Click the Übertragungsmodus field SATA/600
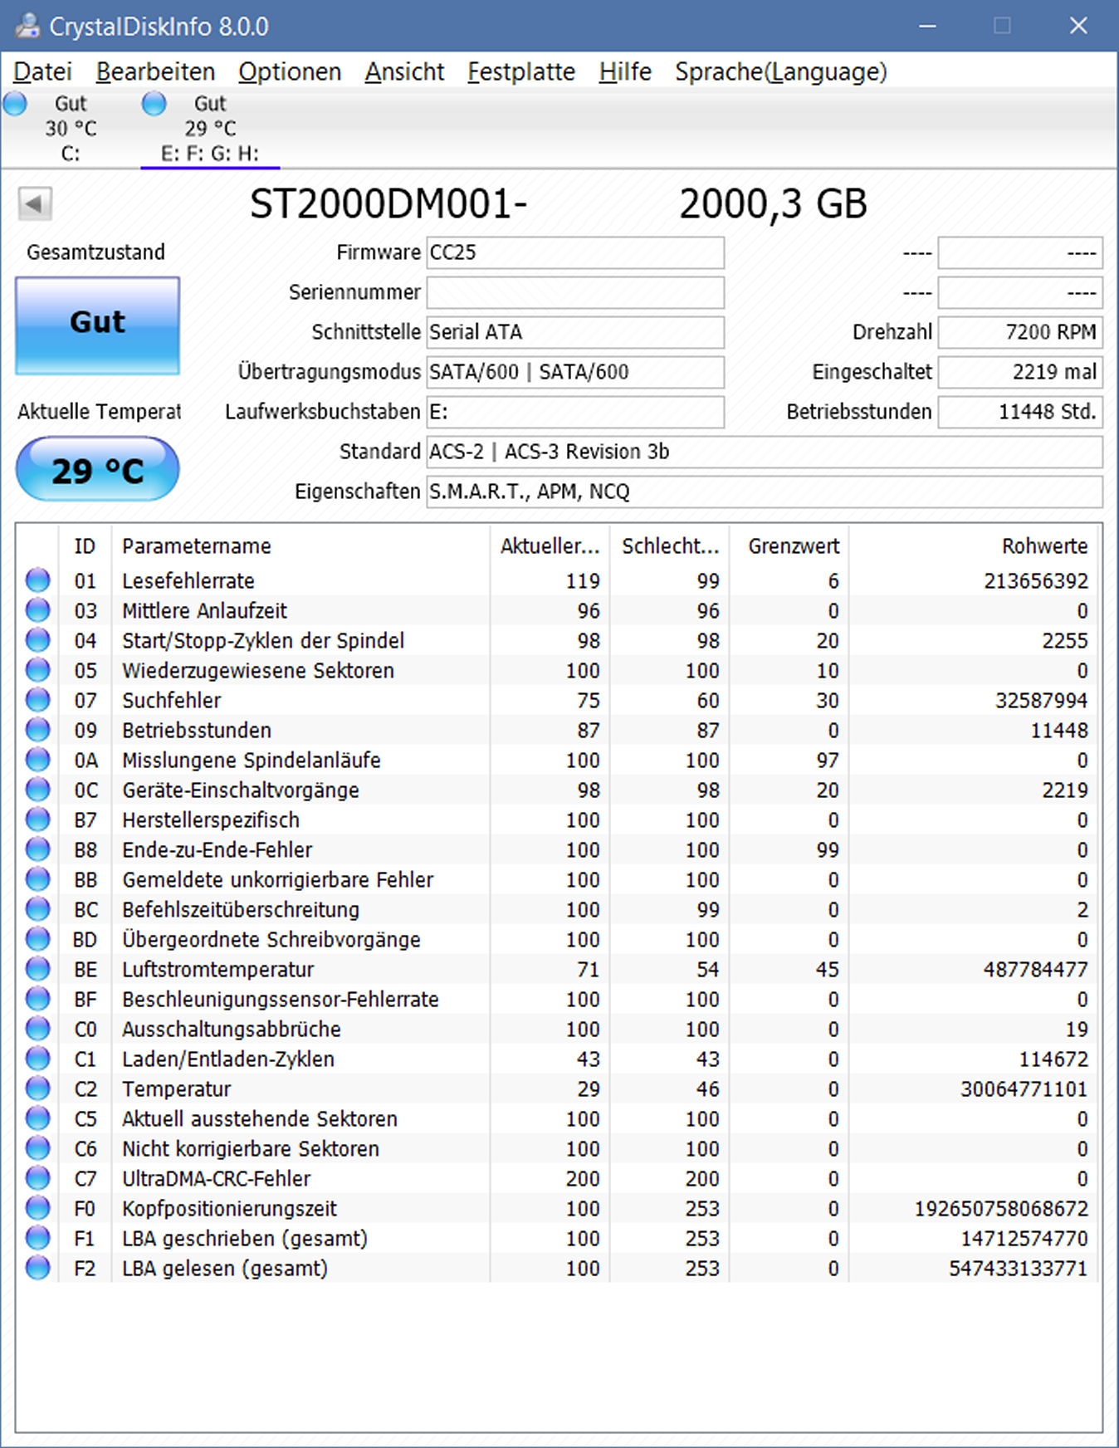This screenshot has height=1448, width=1119. point(575,372)
